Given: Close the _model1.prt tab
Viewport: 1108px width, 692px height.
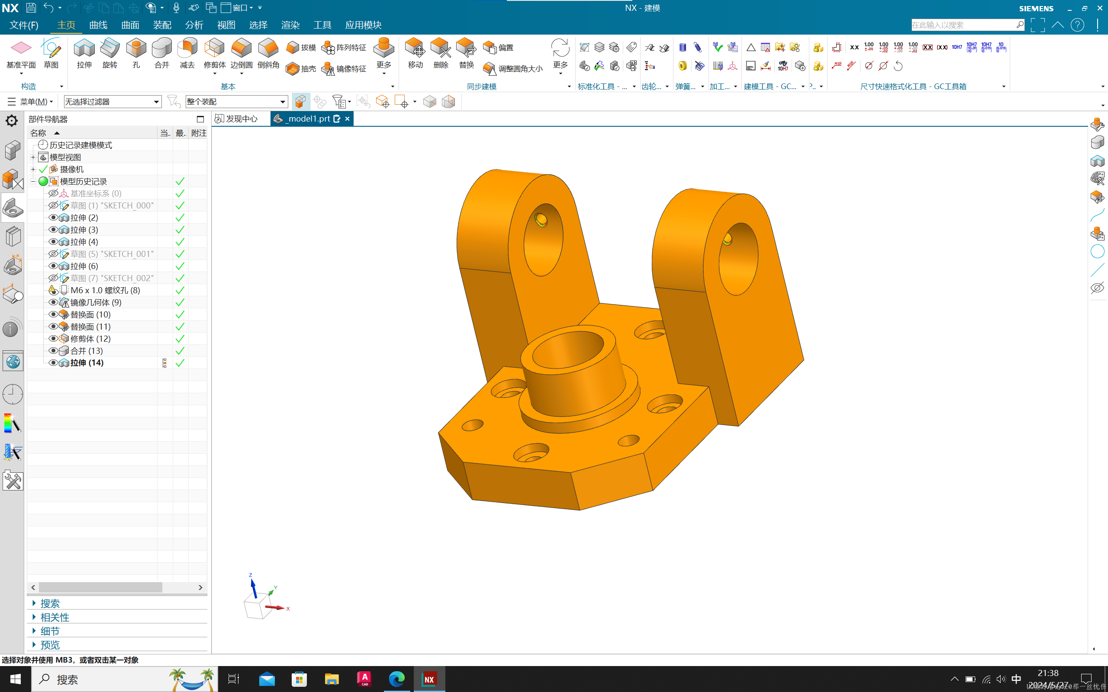Looking at the screenshot, I should click(x=347, y=119).
